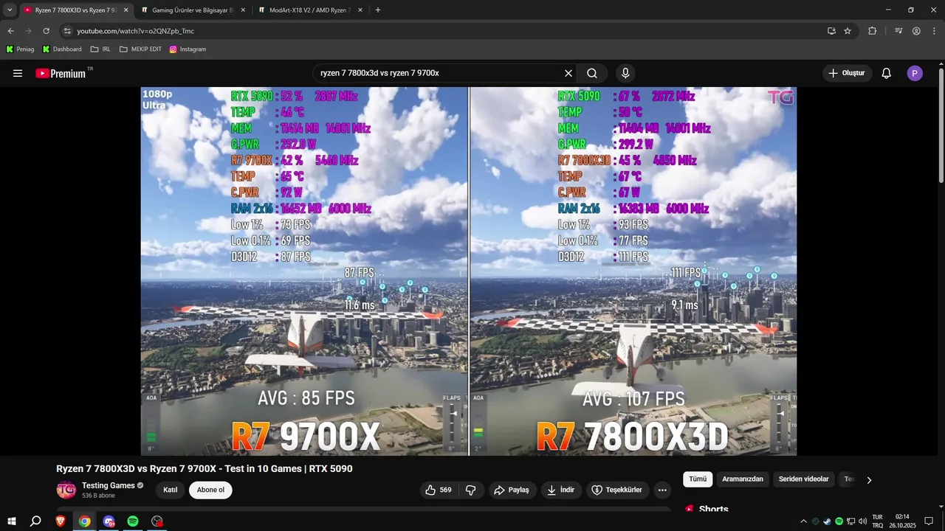Open the Windows notification center

tap(929, 521)
